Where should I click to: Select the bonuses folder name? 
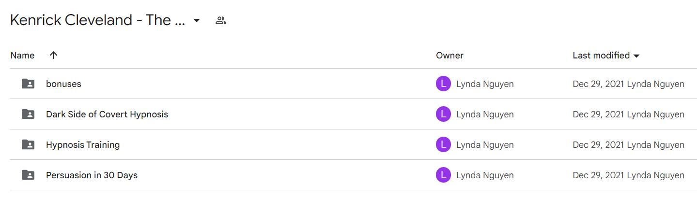63,84
